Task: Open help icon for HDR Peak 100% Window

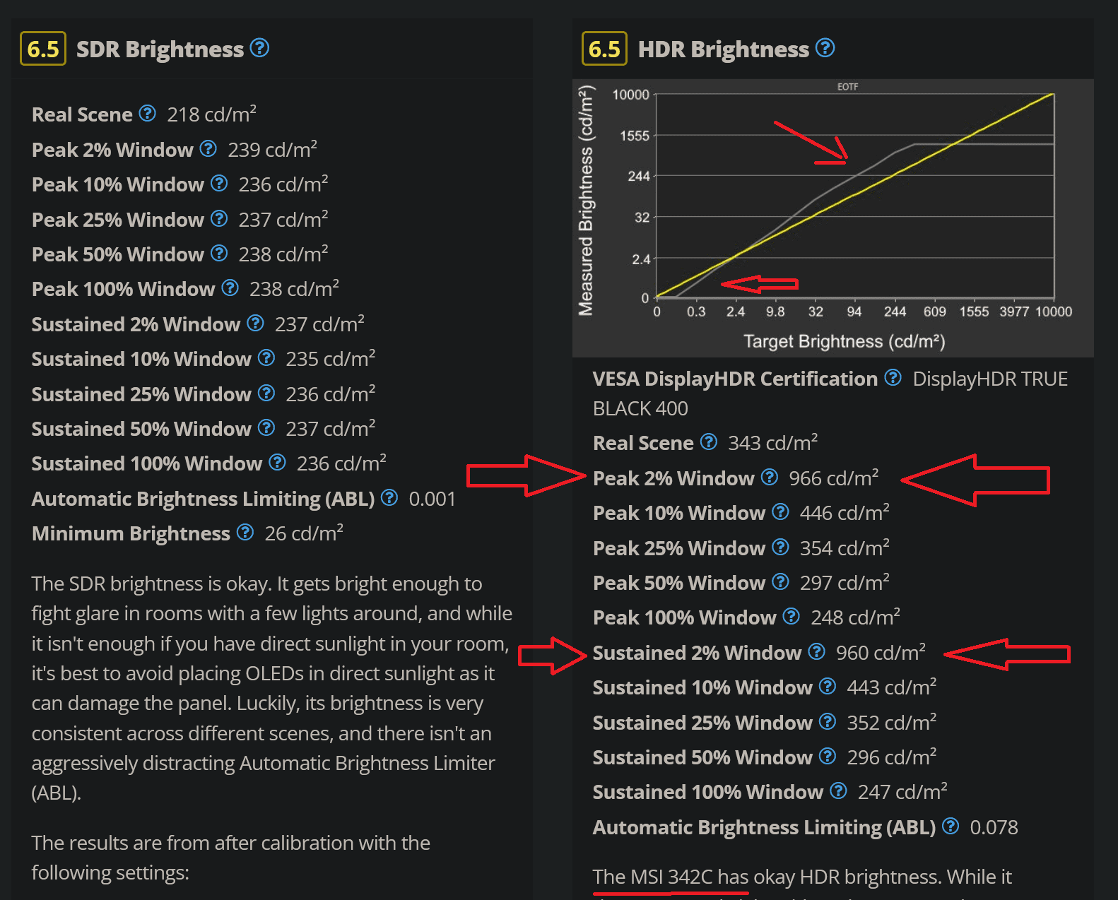Action: point(791,616)
